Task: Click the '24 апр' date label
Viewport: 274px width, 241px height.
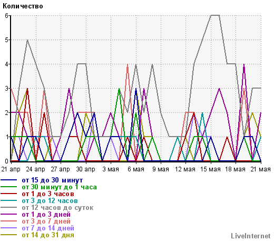Action: (x=36, y=169)
